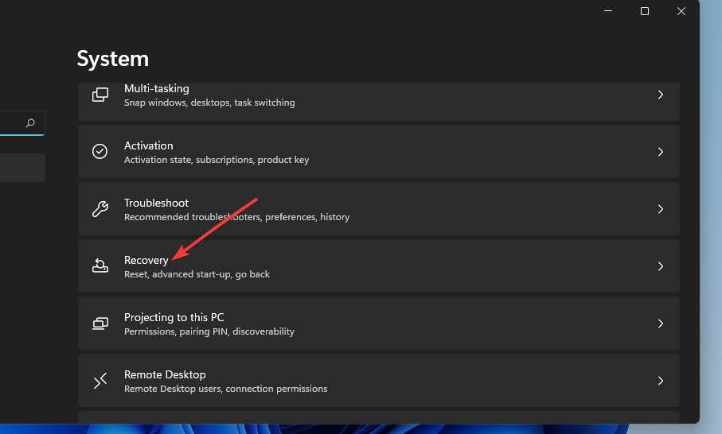The image size is (722, 434).
Task: Open the Activation settings title
Action: coord(148,145)
